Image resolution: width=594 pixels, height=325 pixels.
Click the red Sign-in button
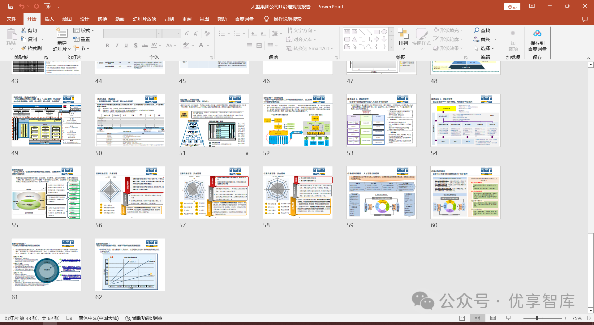pos(512,7)
